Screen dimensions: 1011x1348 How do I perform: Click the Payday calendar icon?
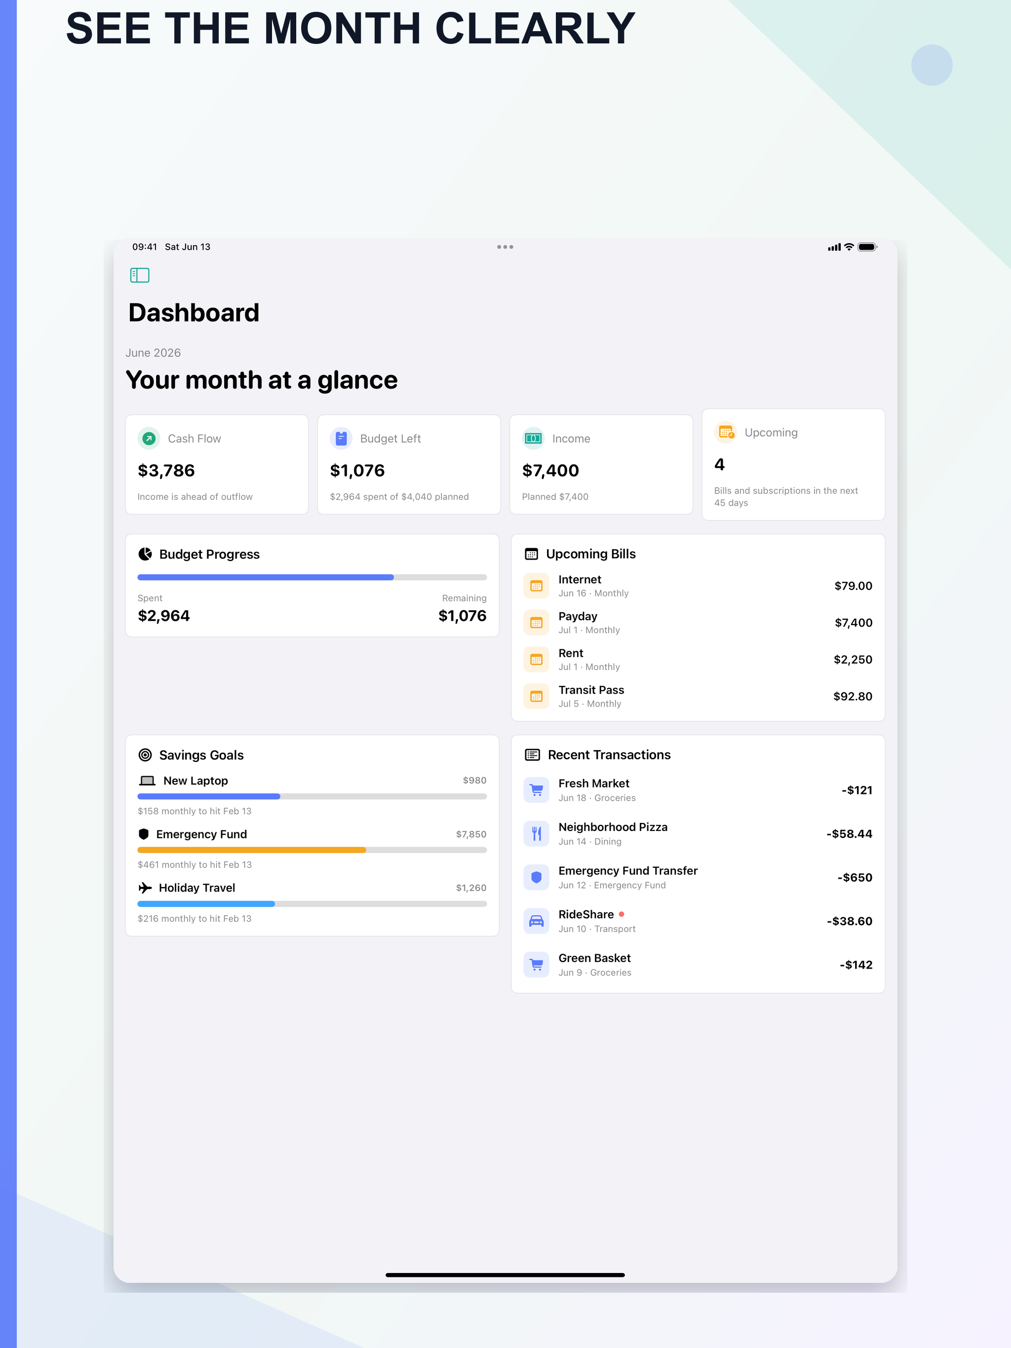536,623
